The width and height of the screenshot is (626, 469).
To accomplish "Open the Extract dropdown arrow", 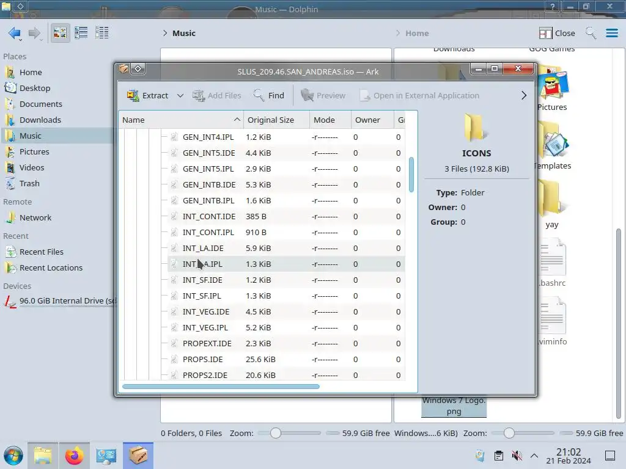I will [180, 96].
